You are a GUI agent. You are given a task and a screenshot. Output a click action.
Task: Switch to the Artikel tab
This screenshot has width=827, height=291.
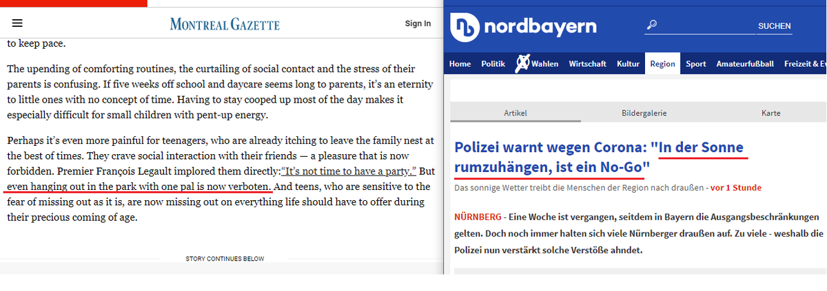pos(515,113)
